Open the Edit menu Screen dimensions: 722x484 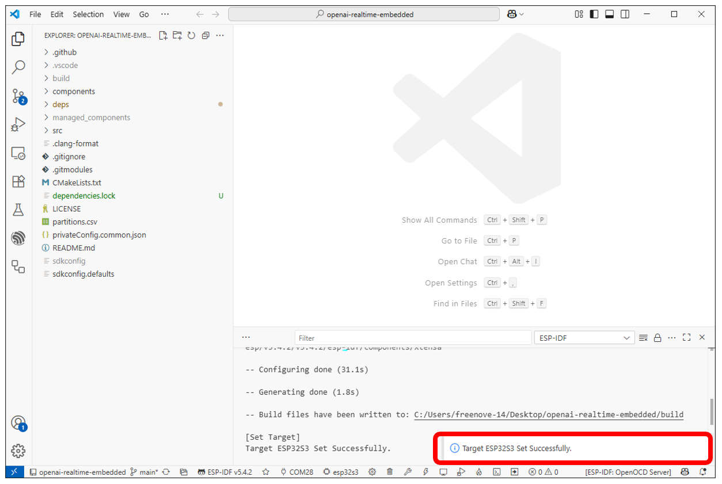tap(57, 14)
